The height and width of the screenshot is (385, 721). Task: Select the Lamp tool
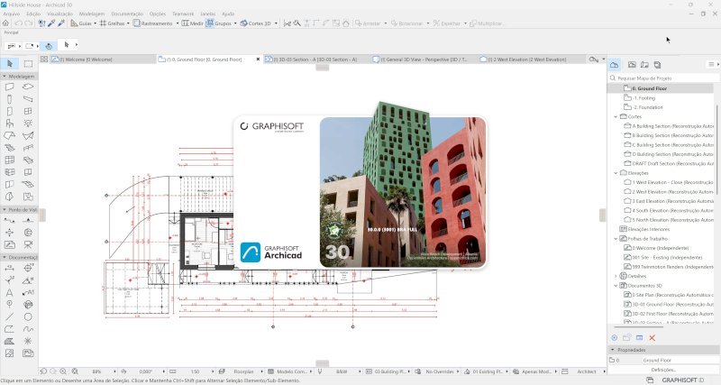point(28,124)
